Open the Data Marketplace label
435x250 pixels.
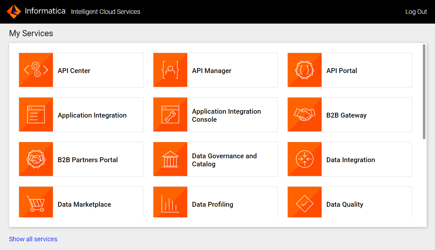(x=84, y=204)
